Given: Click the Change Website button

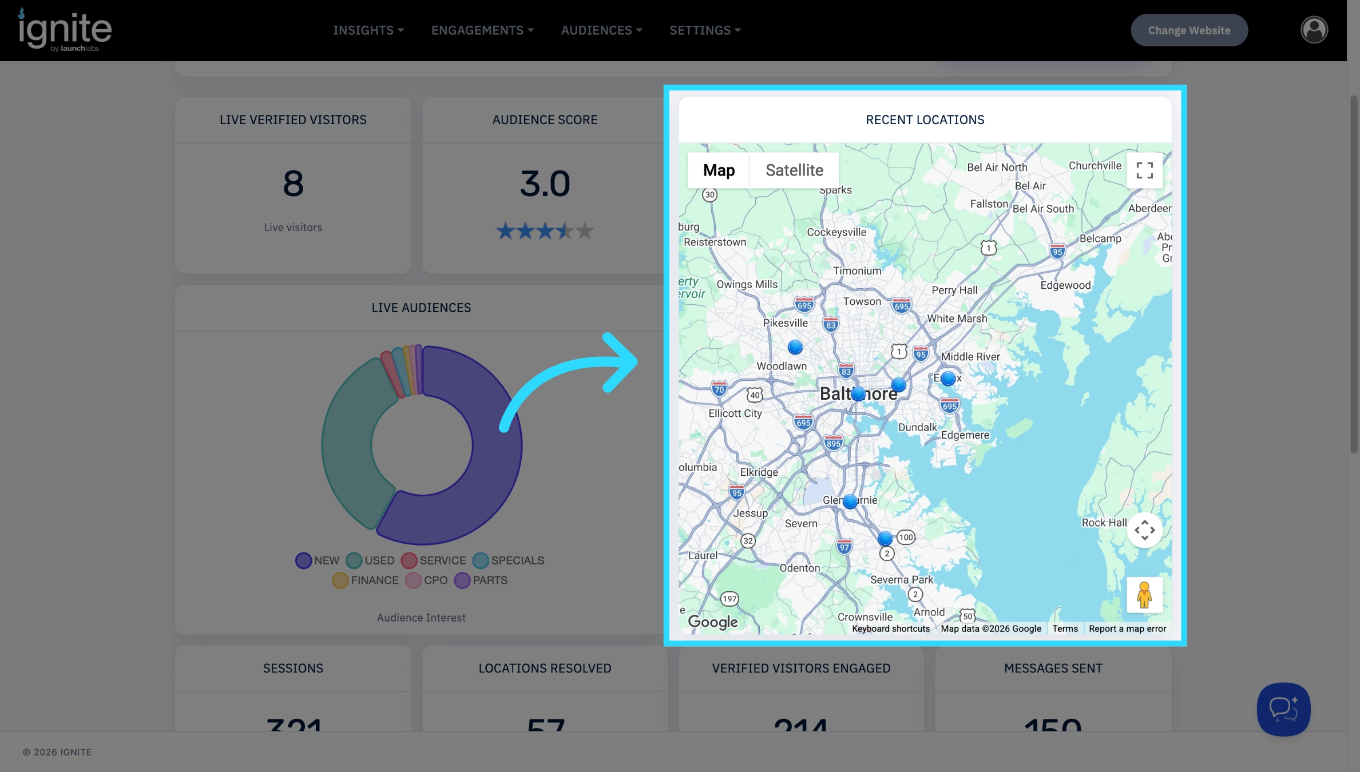Looking at the screenshot, I should [1189, 30].
